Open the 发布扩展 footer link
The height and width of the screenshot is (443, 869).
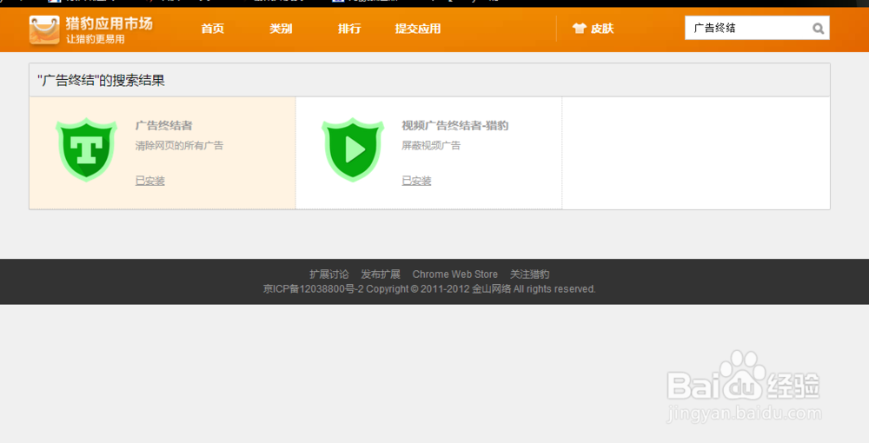tap(381, 274)
